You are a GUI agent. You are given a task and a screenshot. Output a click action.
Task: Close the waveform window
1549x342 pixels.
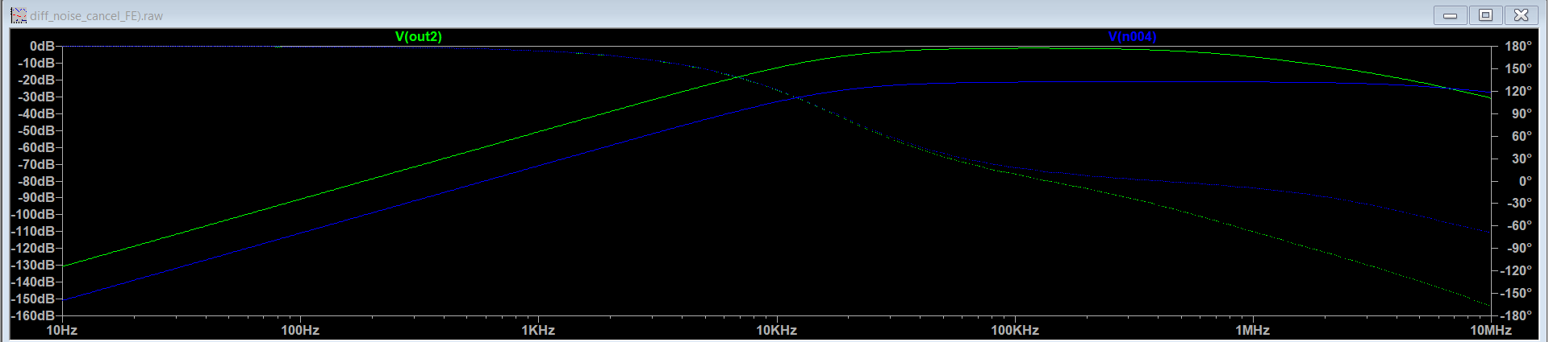click(x=1521, y=15)
